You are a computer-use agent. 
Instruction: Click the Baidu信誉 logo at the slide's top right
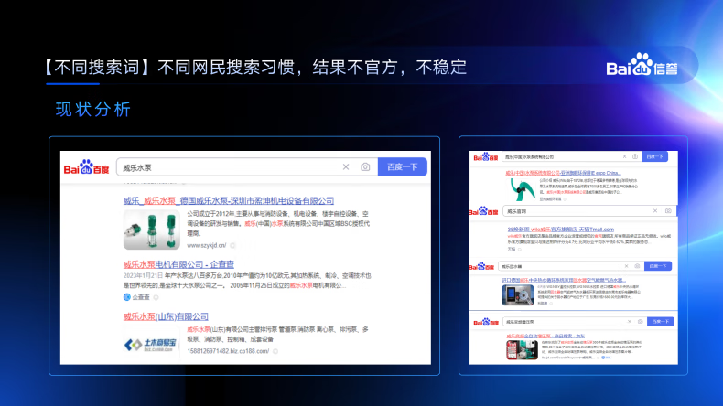point(642,65)
